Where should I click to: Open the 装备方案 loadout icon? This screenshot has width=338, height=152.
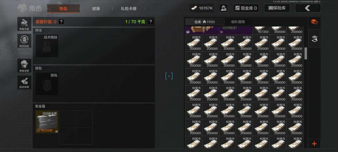point(24,24)
